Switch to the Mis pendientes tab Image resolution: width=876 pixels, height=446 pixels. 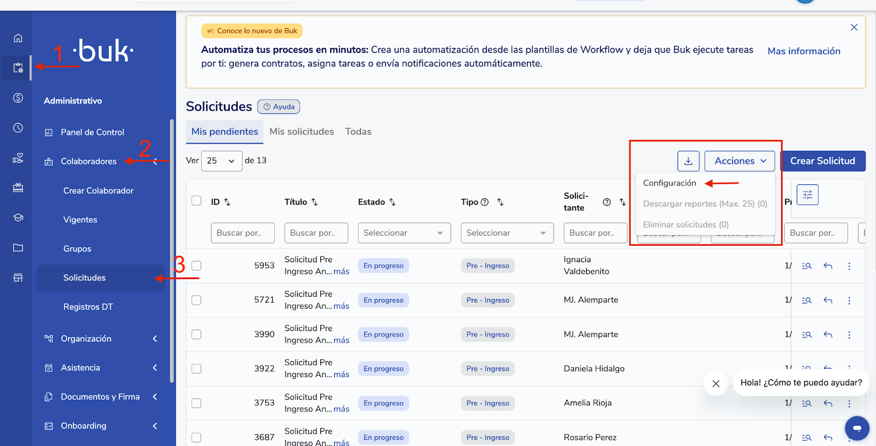[225, 132]
